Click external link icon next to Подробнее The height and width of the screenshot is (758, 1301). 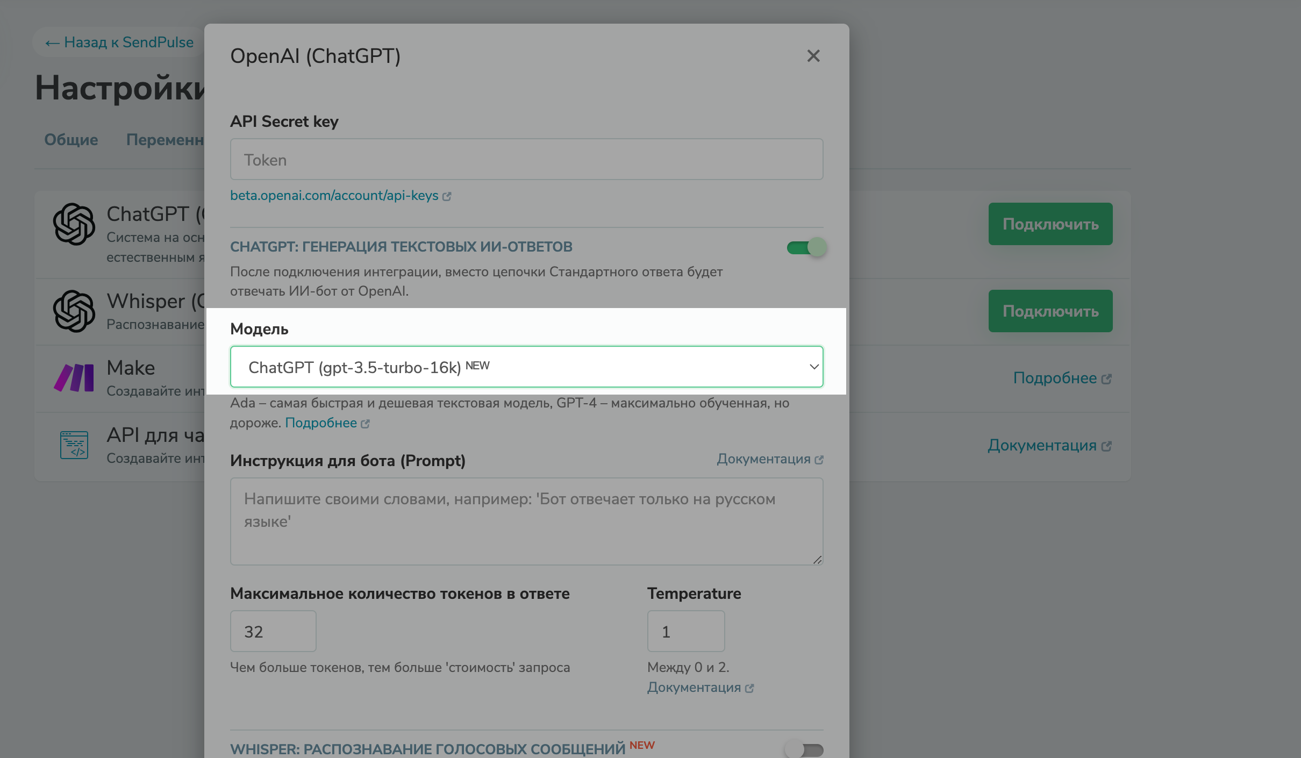pos(366,423)
